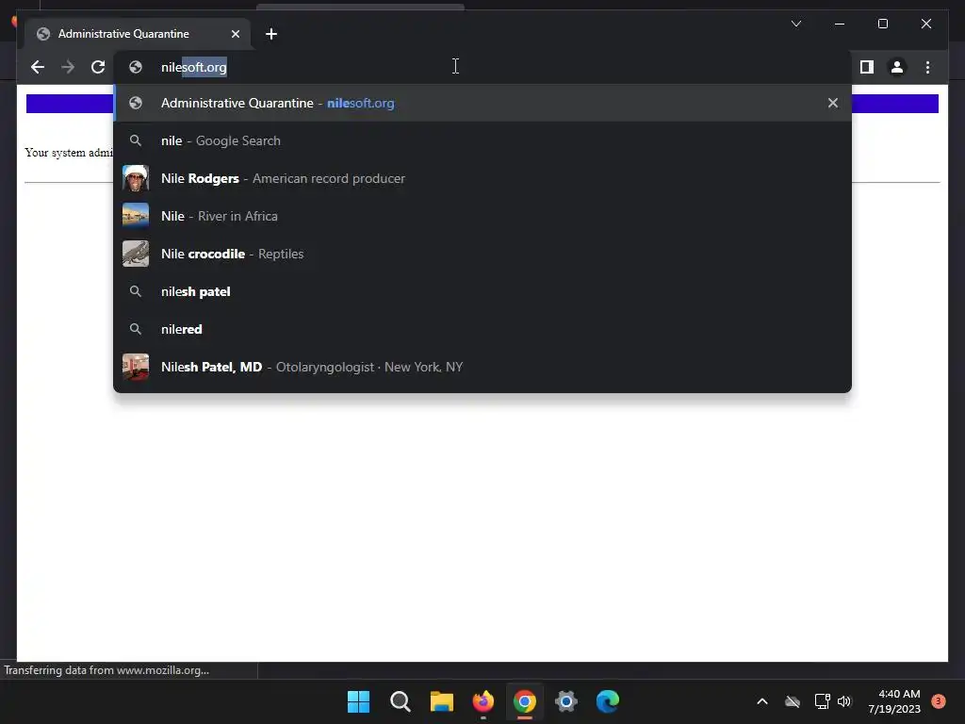965x724 pixels.
Task: Go back to the previous page
Action: click(x=38, y=67)
